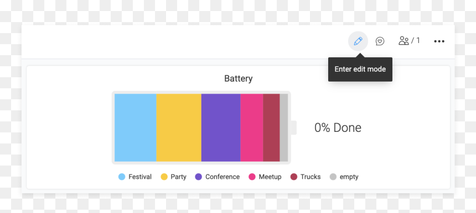Select the pink Meetup battery segment
This screenshot has height=213, width=476.
252,127
